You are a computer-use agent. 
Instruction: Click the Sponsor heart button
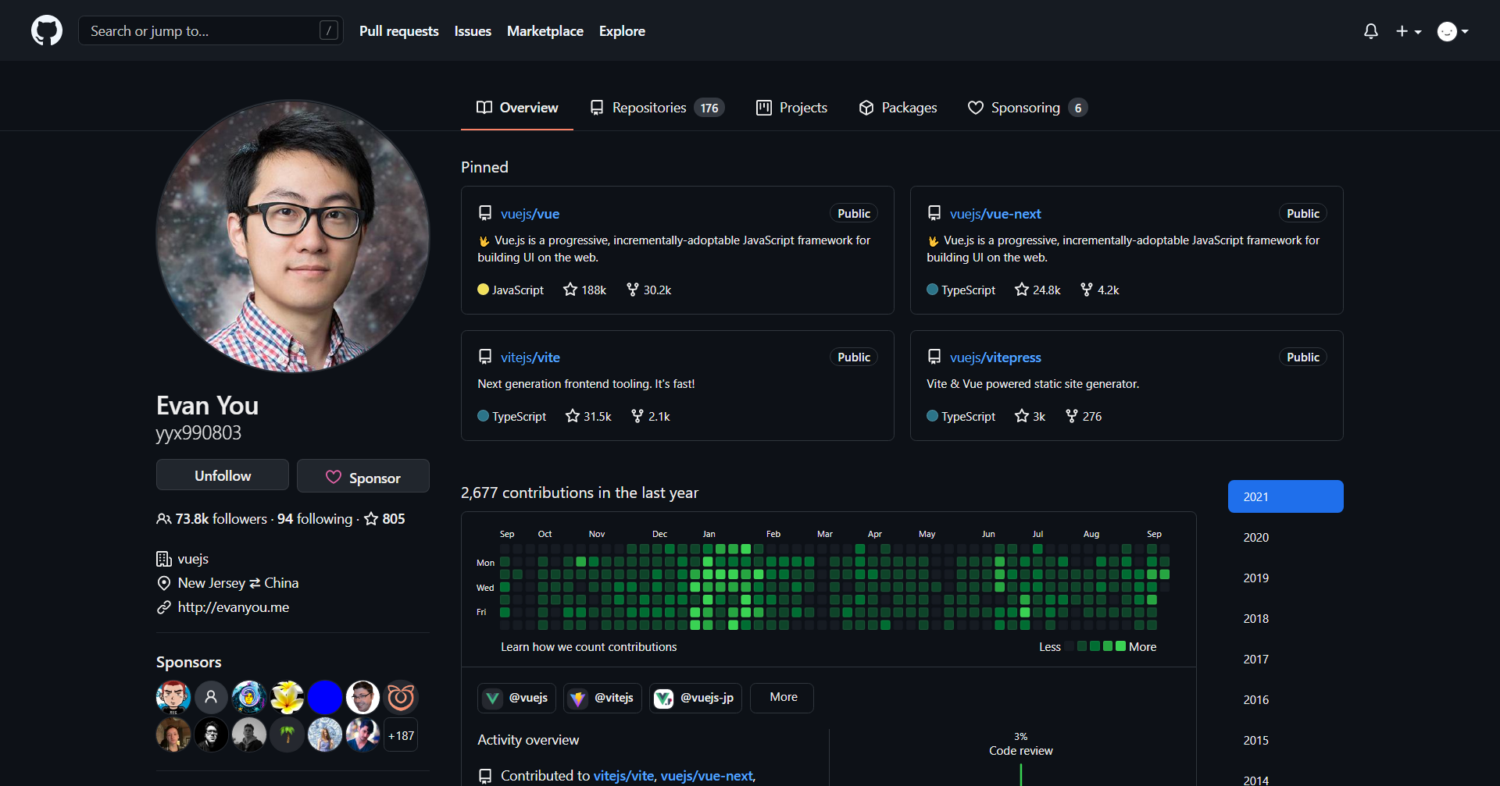[x=363, y=477]
